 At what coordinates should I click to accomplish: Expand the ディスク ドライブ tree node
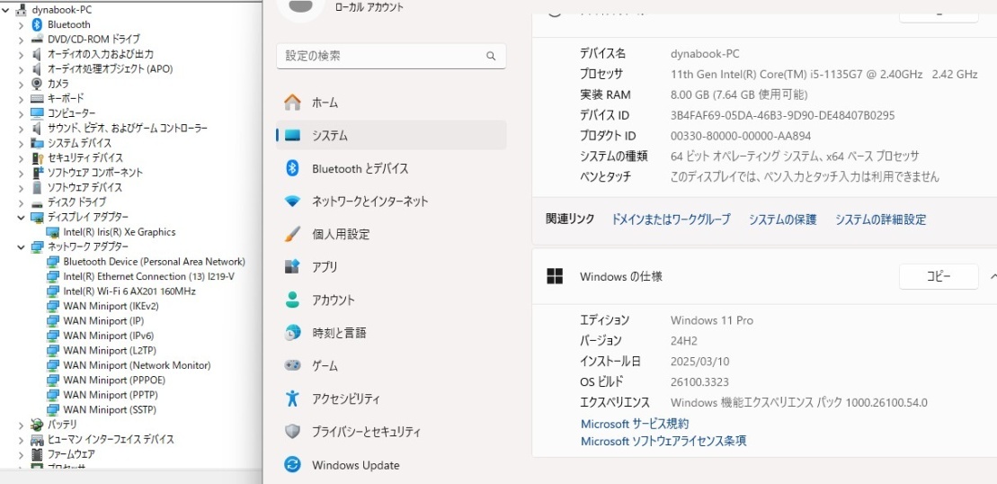pos(22,202)
